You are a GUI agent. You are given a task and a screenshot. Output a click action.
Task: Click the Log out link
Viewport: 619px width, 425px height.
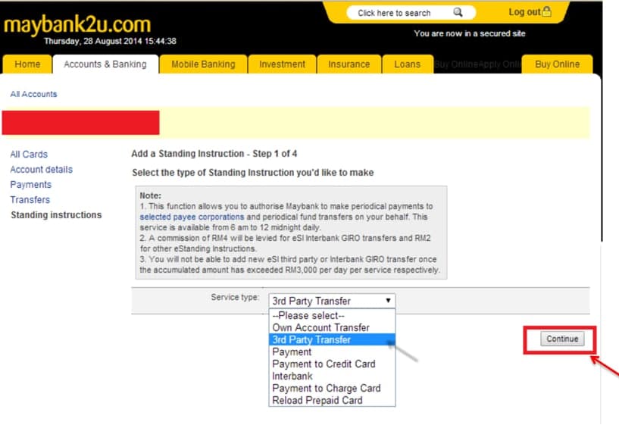pos(524,12)
